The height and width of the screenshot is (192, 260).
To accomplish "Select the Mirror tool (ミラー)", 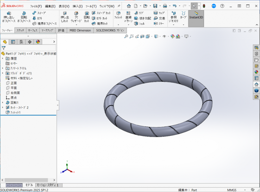I will tap(159, 24).
